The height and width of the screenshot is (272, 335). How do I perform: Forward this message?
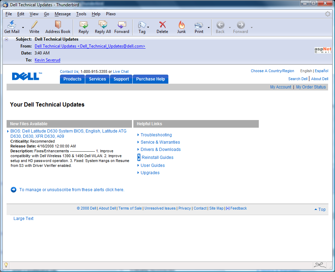point(122,27)
